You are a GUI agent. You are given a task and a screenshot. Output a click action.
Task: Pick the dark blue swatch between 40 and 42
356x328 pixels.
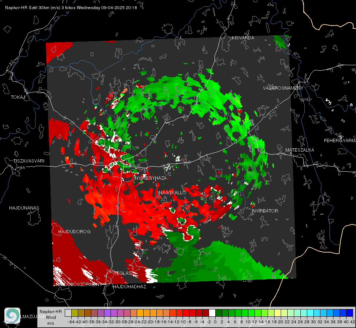350,313
